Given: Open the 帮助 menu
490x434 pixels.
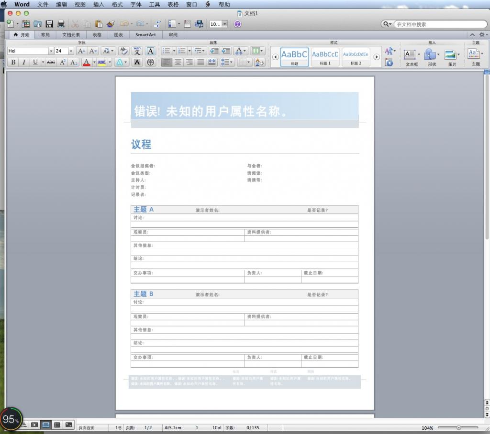Looking at the screenshot, I should click(224, 4).
